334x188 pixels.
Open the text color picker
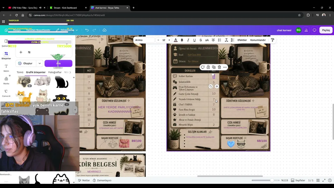tap(176, 40)
